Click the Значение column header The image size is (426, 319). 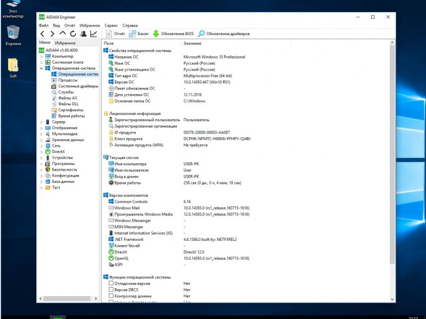point(236,43)
